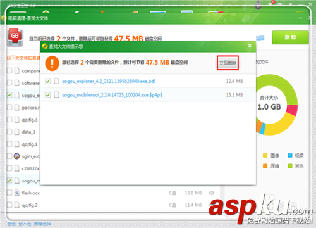Click the file icon of data_3 row

tap(17, 132)
